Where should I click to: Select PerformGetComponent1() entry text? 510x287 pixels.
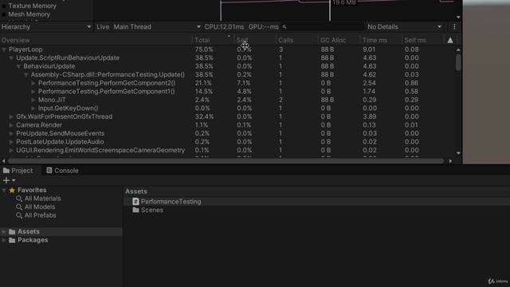(107, 92)
